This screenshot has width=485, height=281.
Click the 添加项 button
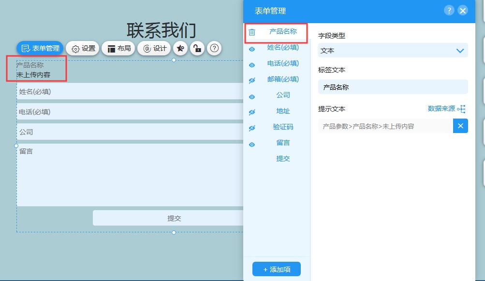coord(277,269)
